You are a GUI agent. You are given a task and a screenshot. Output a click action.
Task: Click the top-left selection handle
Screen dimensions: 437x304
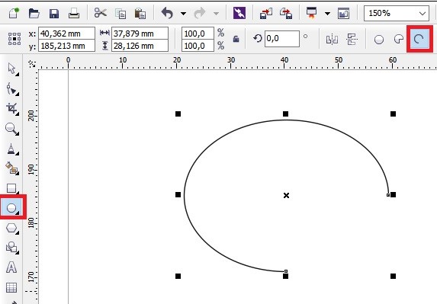tap(178, 114)
